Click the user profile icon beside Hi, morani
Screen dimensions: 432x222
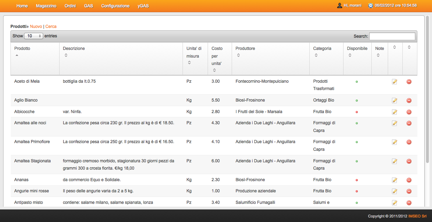tap(339, 6)
